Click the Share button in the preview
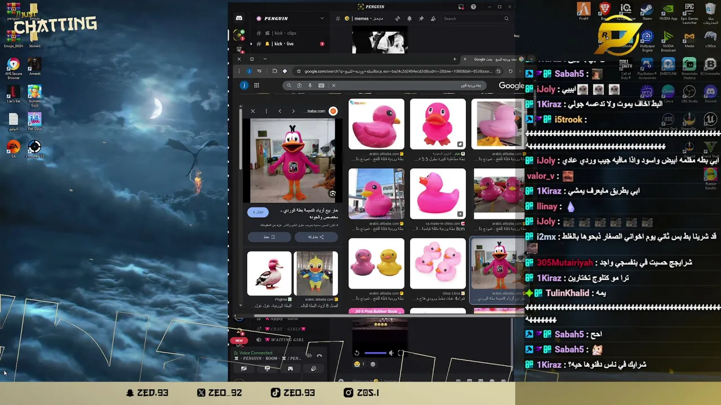The image size is (721, 405). pyautogui.click(x=316, y=237)
